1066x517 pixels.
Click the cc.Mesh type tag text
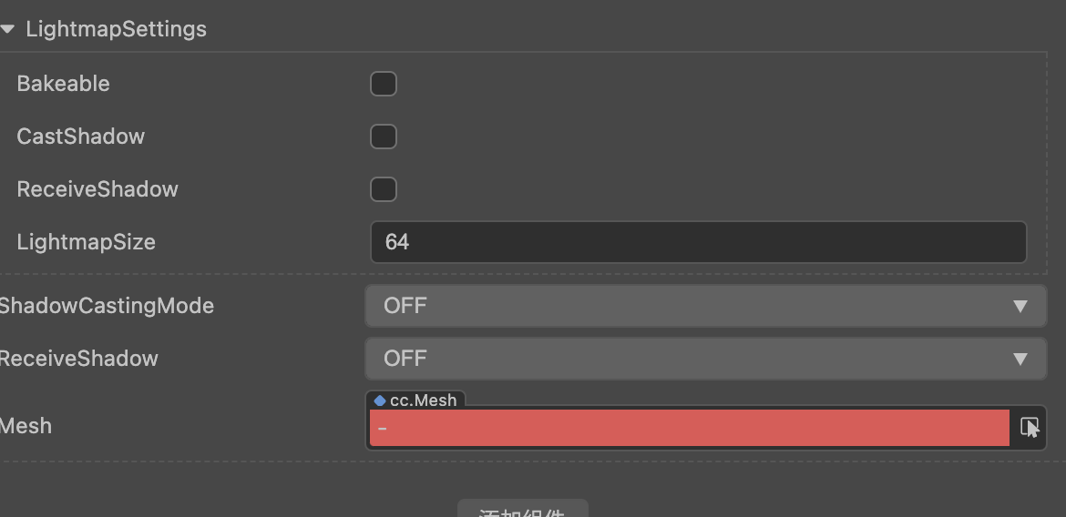pyautogui.click(x=423, y=400)
